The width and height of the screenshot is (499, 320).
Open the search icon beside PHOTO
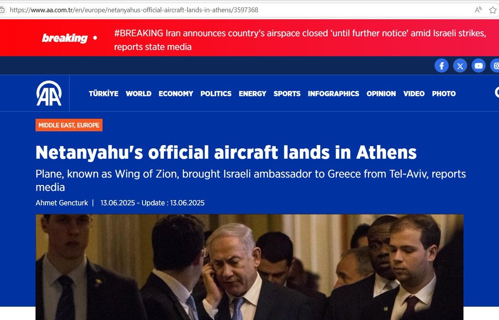[497, 92]
